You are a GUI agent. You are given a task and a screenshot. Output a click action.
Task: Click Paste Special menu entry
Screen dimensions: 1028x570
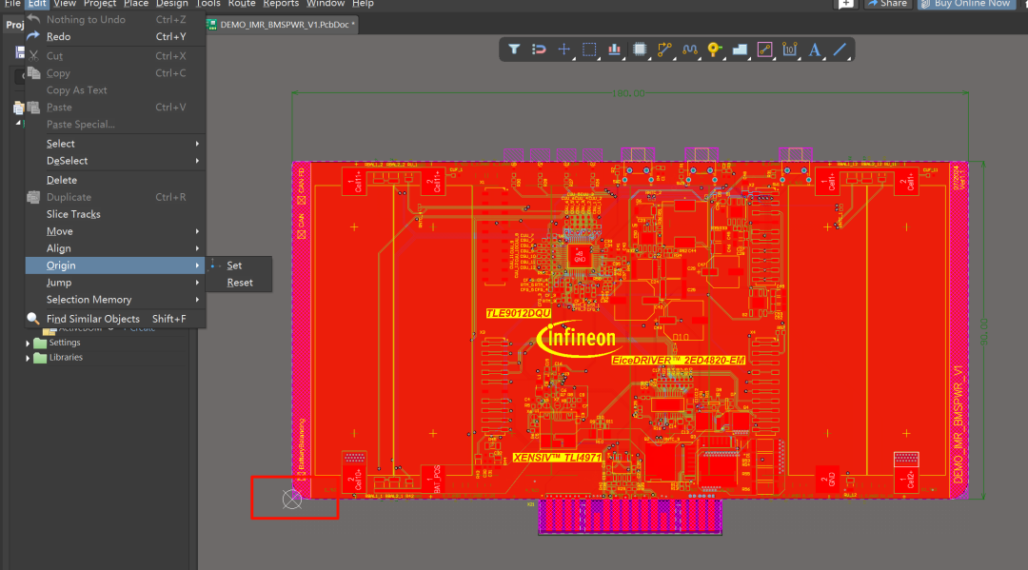point(115,124)
